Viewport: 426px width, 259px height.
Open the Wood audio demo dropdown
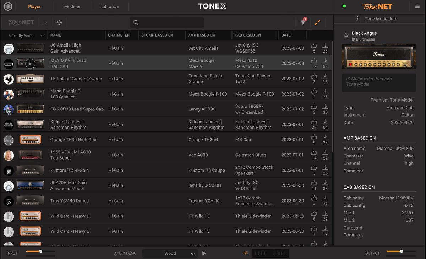[170, 253]
